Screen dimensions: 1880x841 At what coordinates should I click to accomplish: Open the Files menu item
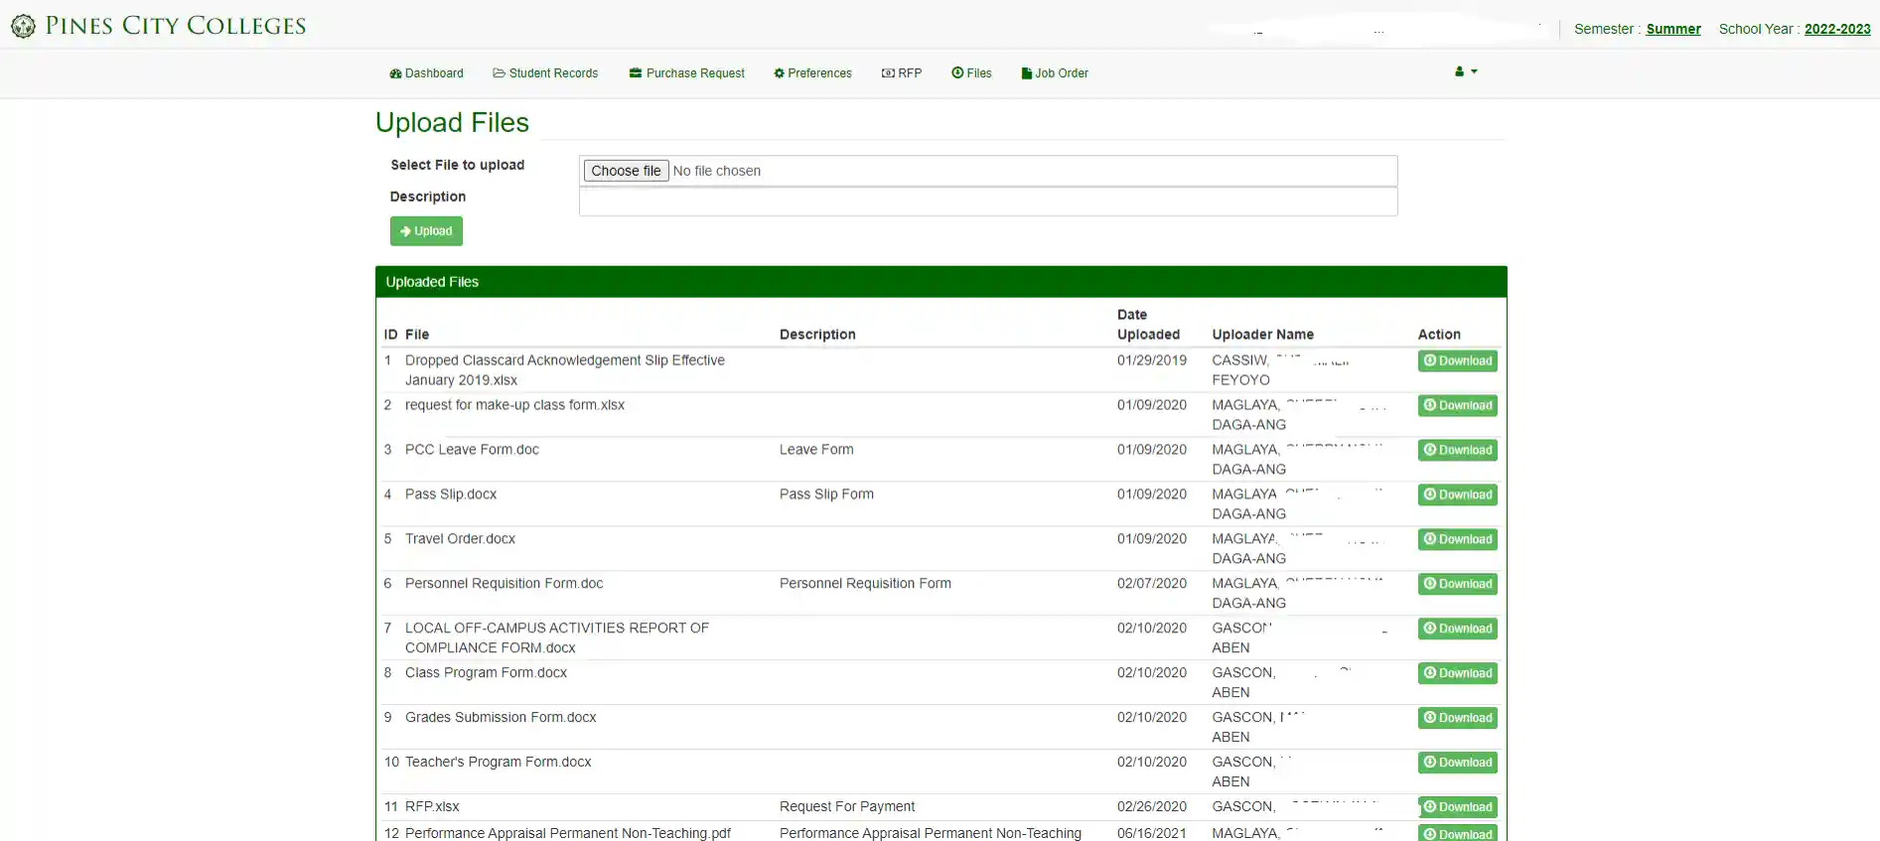click(x=971, y=73)
